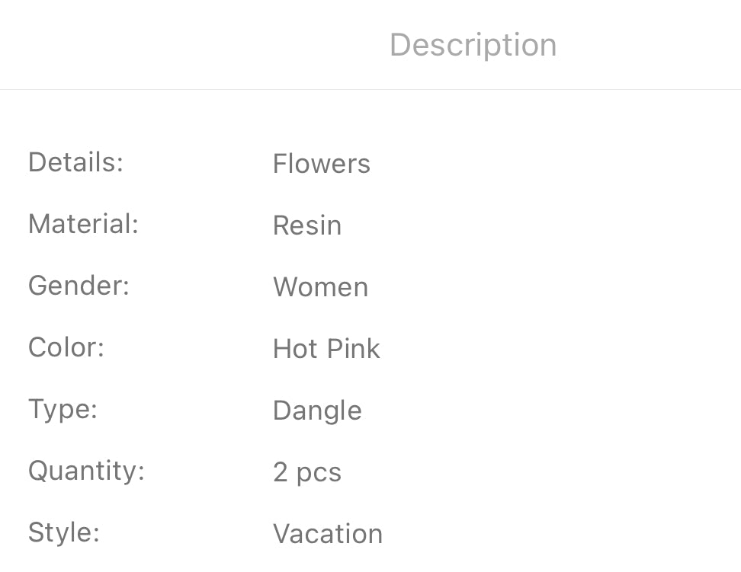Click the "Quantity:" label
The width and height of the screenshot is (741, 572).
click(x=86, y=471)
